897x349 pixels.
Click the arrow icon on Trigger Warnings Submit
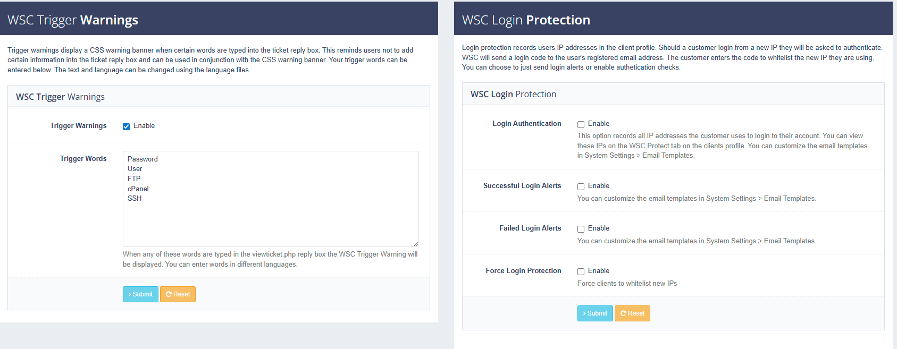(130, 294)
